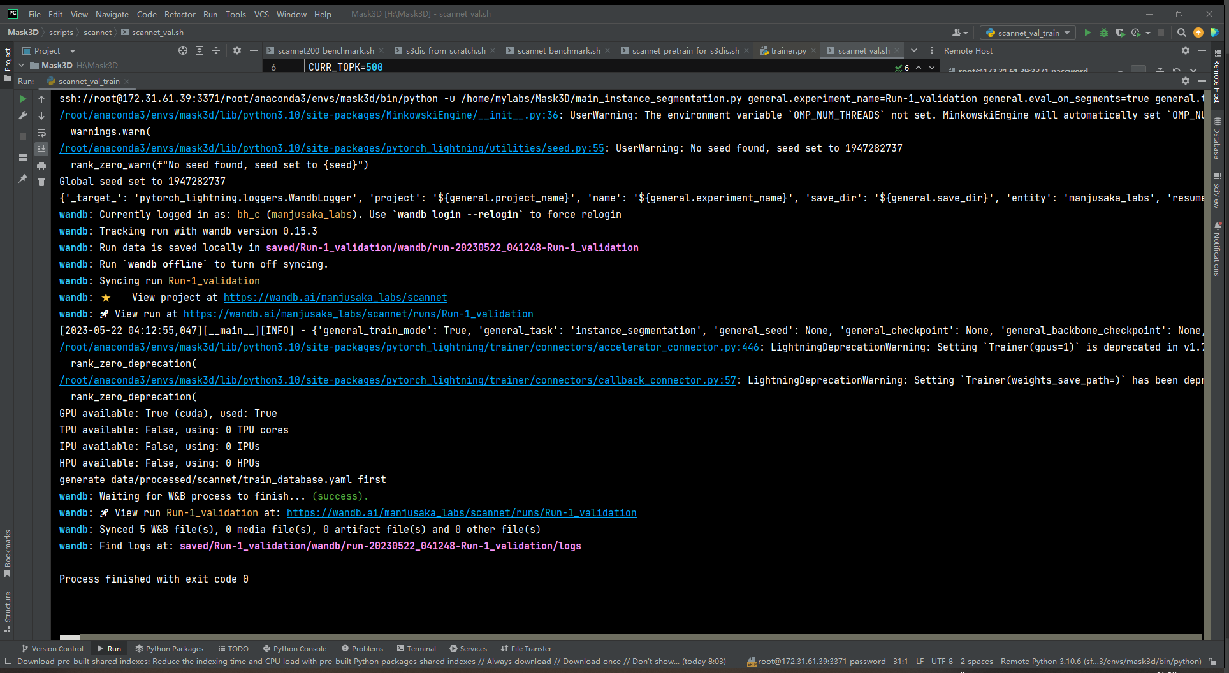This screenshot has height=673, width=1229.
Task: Open the wandb Run-1_validation run link
Action: click(358, 314)
